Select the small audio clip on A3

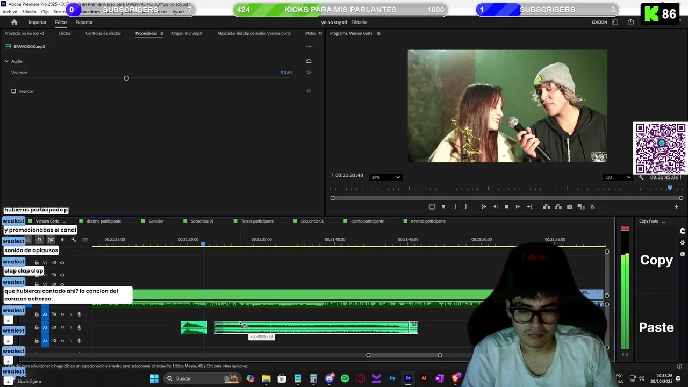tap(193, 327)
